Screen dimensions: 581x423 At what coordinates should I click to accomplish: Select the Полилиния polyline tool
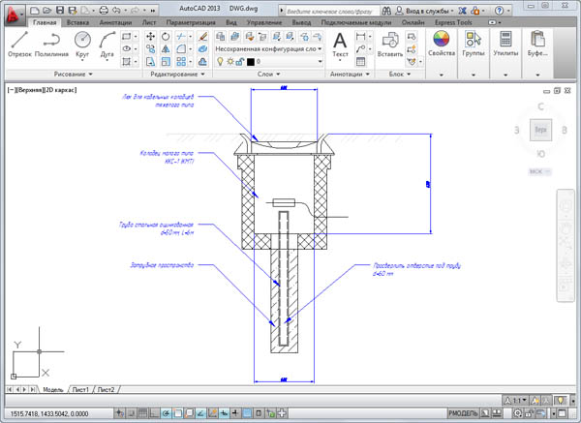pos(50,43)
